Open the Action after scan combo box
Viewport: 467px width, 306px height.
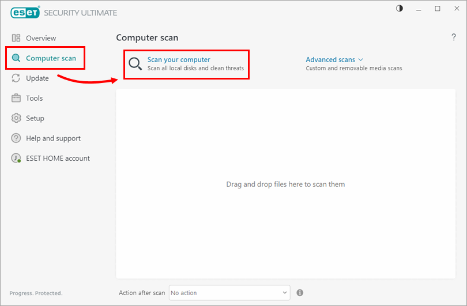click(229, 293)
